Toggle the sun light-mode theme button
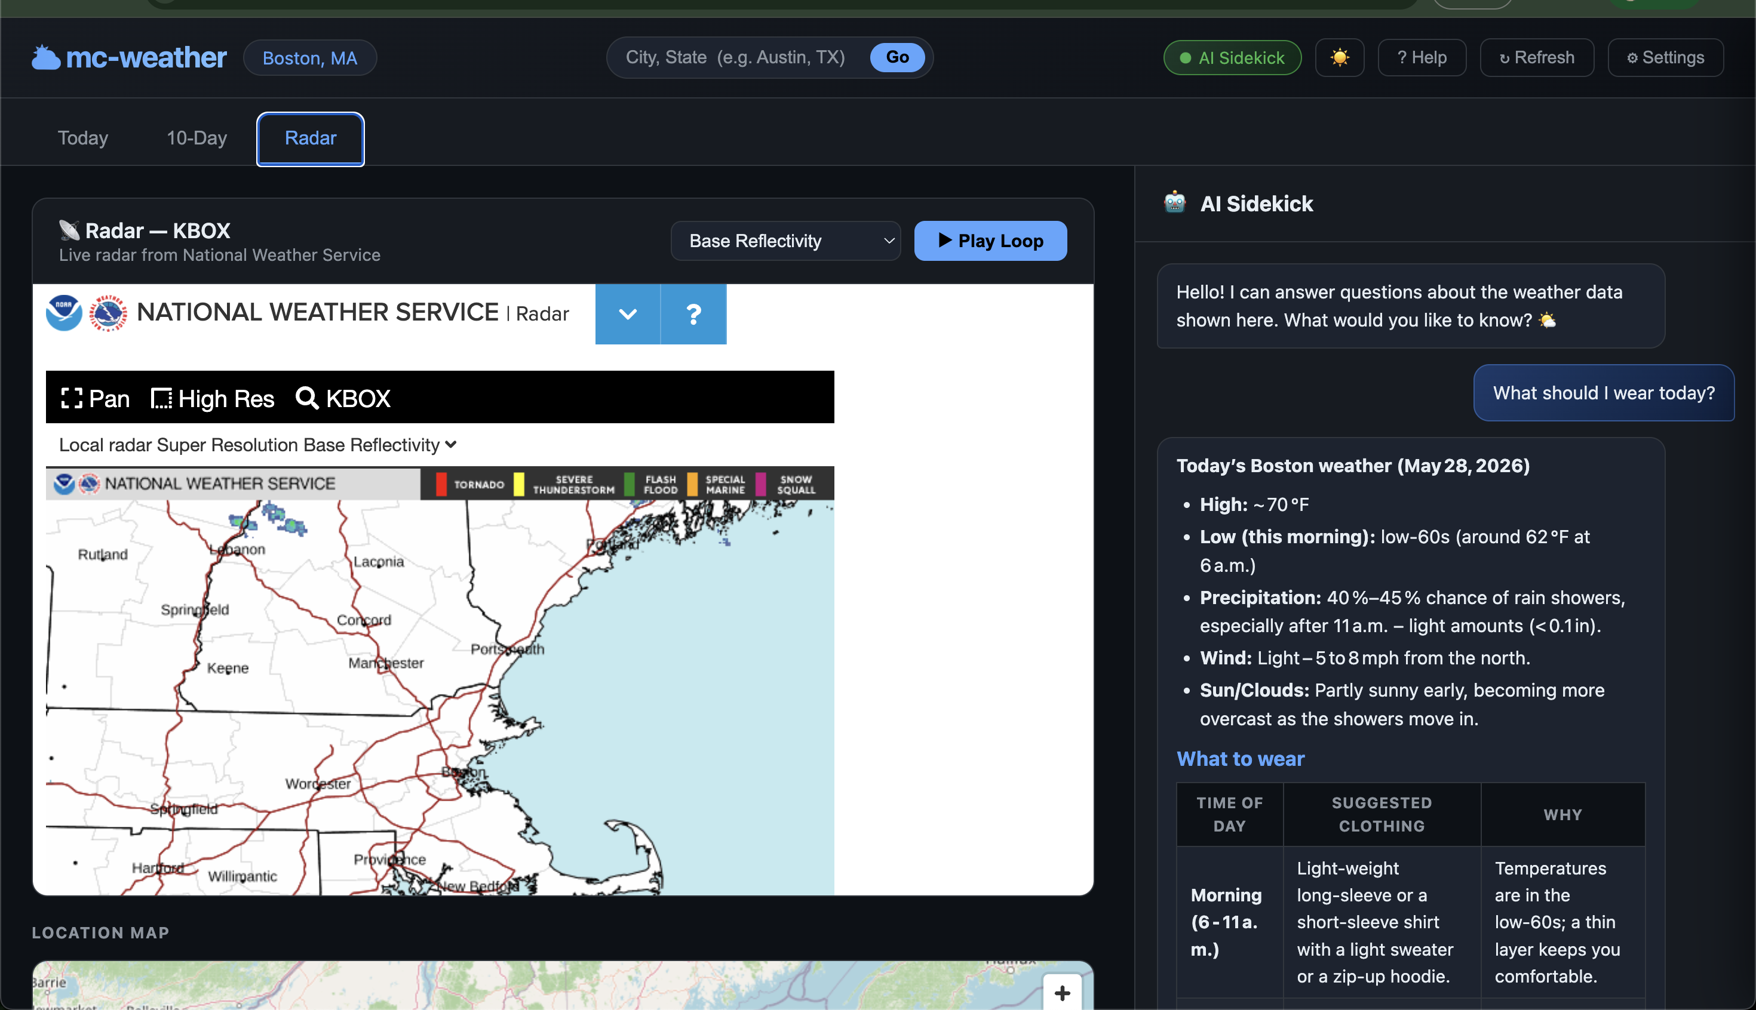This screenshot has width=1756, height=1010. [1339, 57]
